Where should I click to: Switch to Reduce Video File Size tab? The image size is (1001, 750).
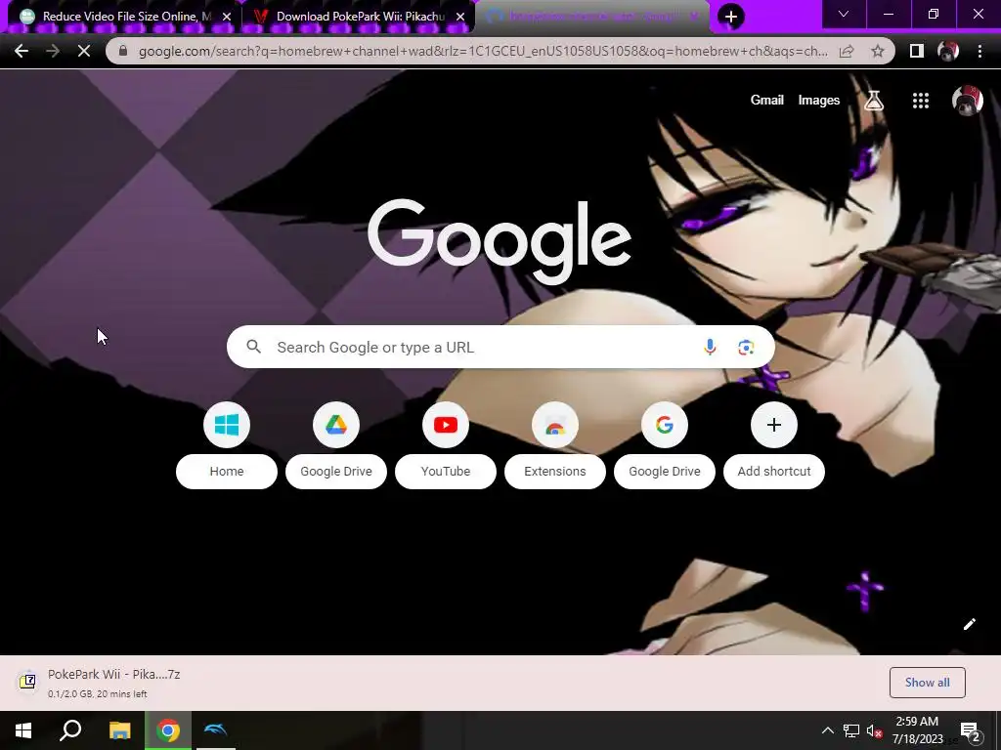121,17
